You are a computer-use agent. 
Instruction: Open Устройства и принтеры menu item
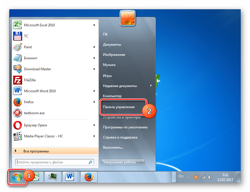[x=122, y=117]
